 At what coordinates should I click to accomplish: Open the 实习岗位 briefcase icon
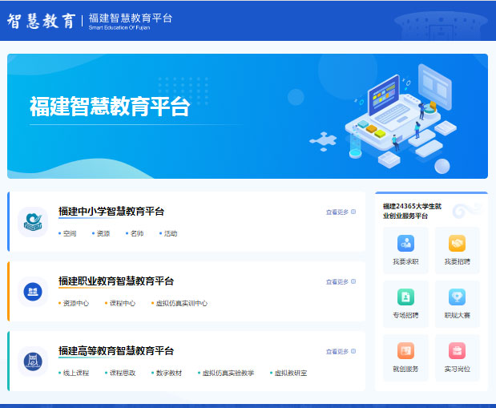[457, 351]
